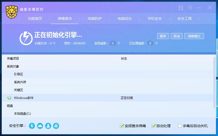This screenshot has width=218, height=136.
Task: Open the 电脑防护 tab
Action: click(x=95, y=19)
